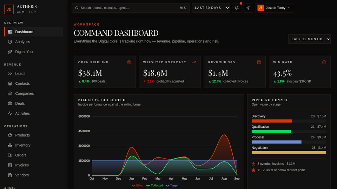337x189 pixels.
Task: Click the Companies building icon
Action: 10,93
